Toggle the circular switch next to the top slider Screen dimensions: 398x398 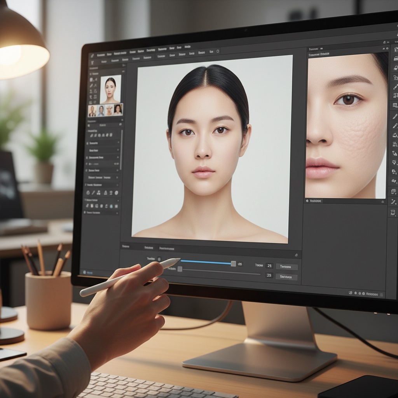coord(160,259)
